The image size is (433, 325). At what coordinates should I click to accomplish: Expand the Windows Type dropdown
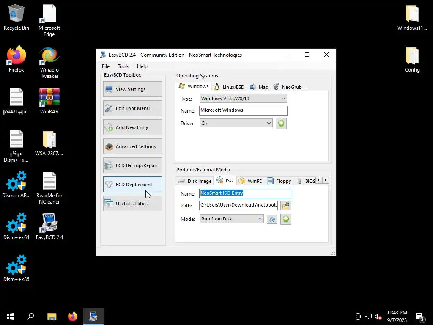click(x=243, y=99)
